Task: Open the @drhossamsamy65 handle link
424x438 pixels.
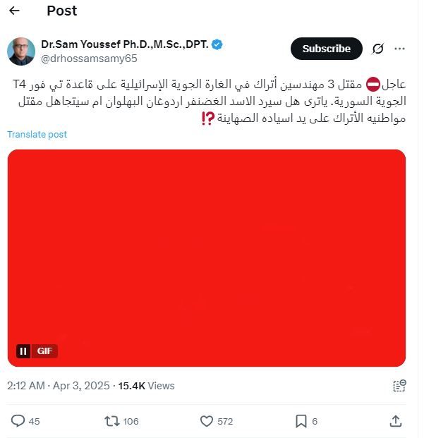Action: 89,59
